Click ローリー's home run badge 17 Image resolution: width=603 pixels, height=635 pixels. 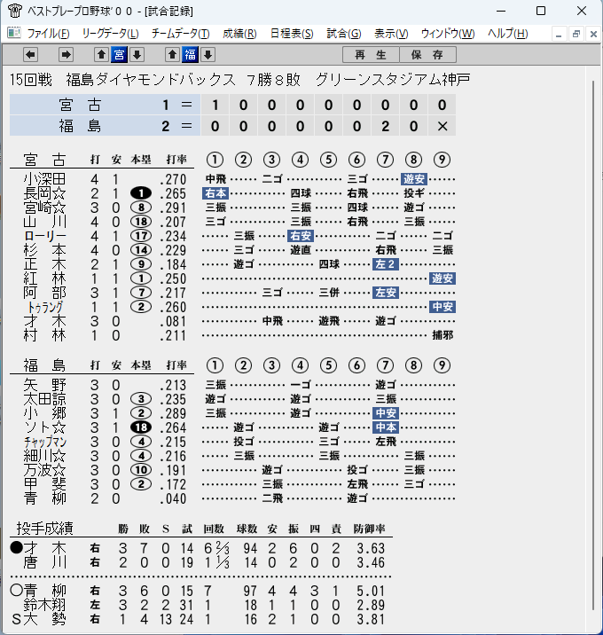click(x=141, y=236)
